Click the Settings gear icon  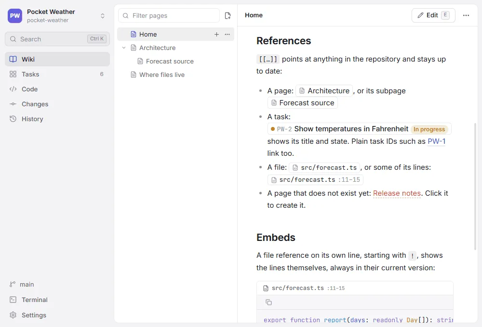click(x=13, y=315)
